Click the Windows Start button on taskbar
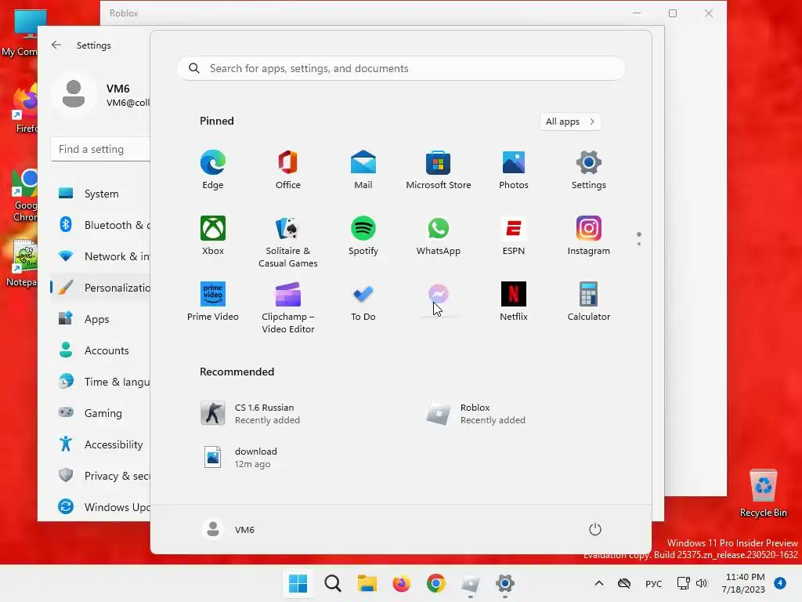 pos(298,583)
